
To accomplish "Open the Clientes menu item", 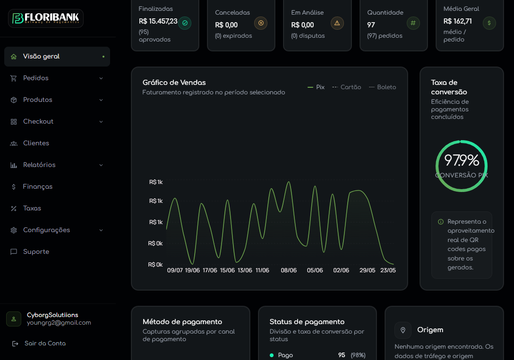I will click(x=57, y=143).
